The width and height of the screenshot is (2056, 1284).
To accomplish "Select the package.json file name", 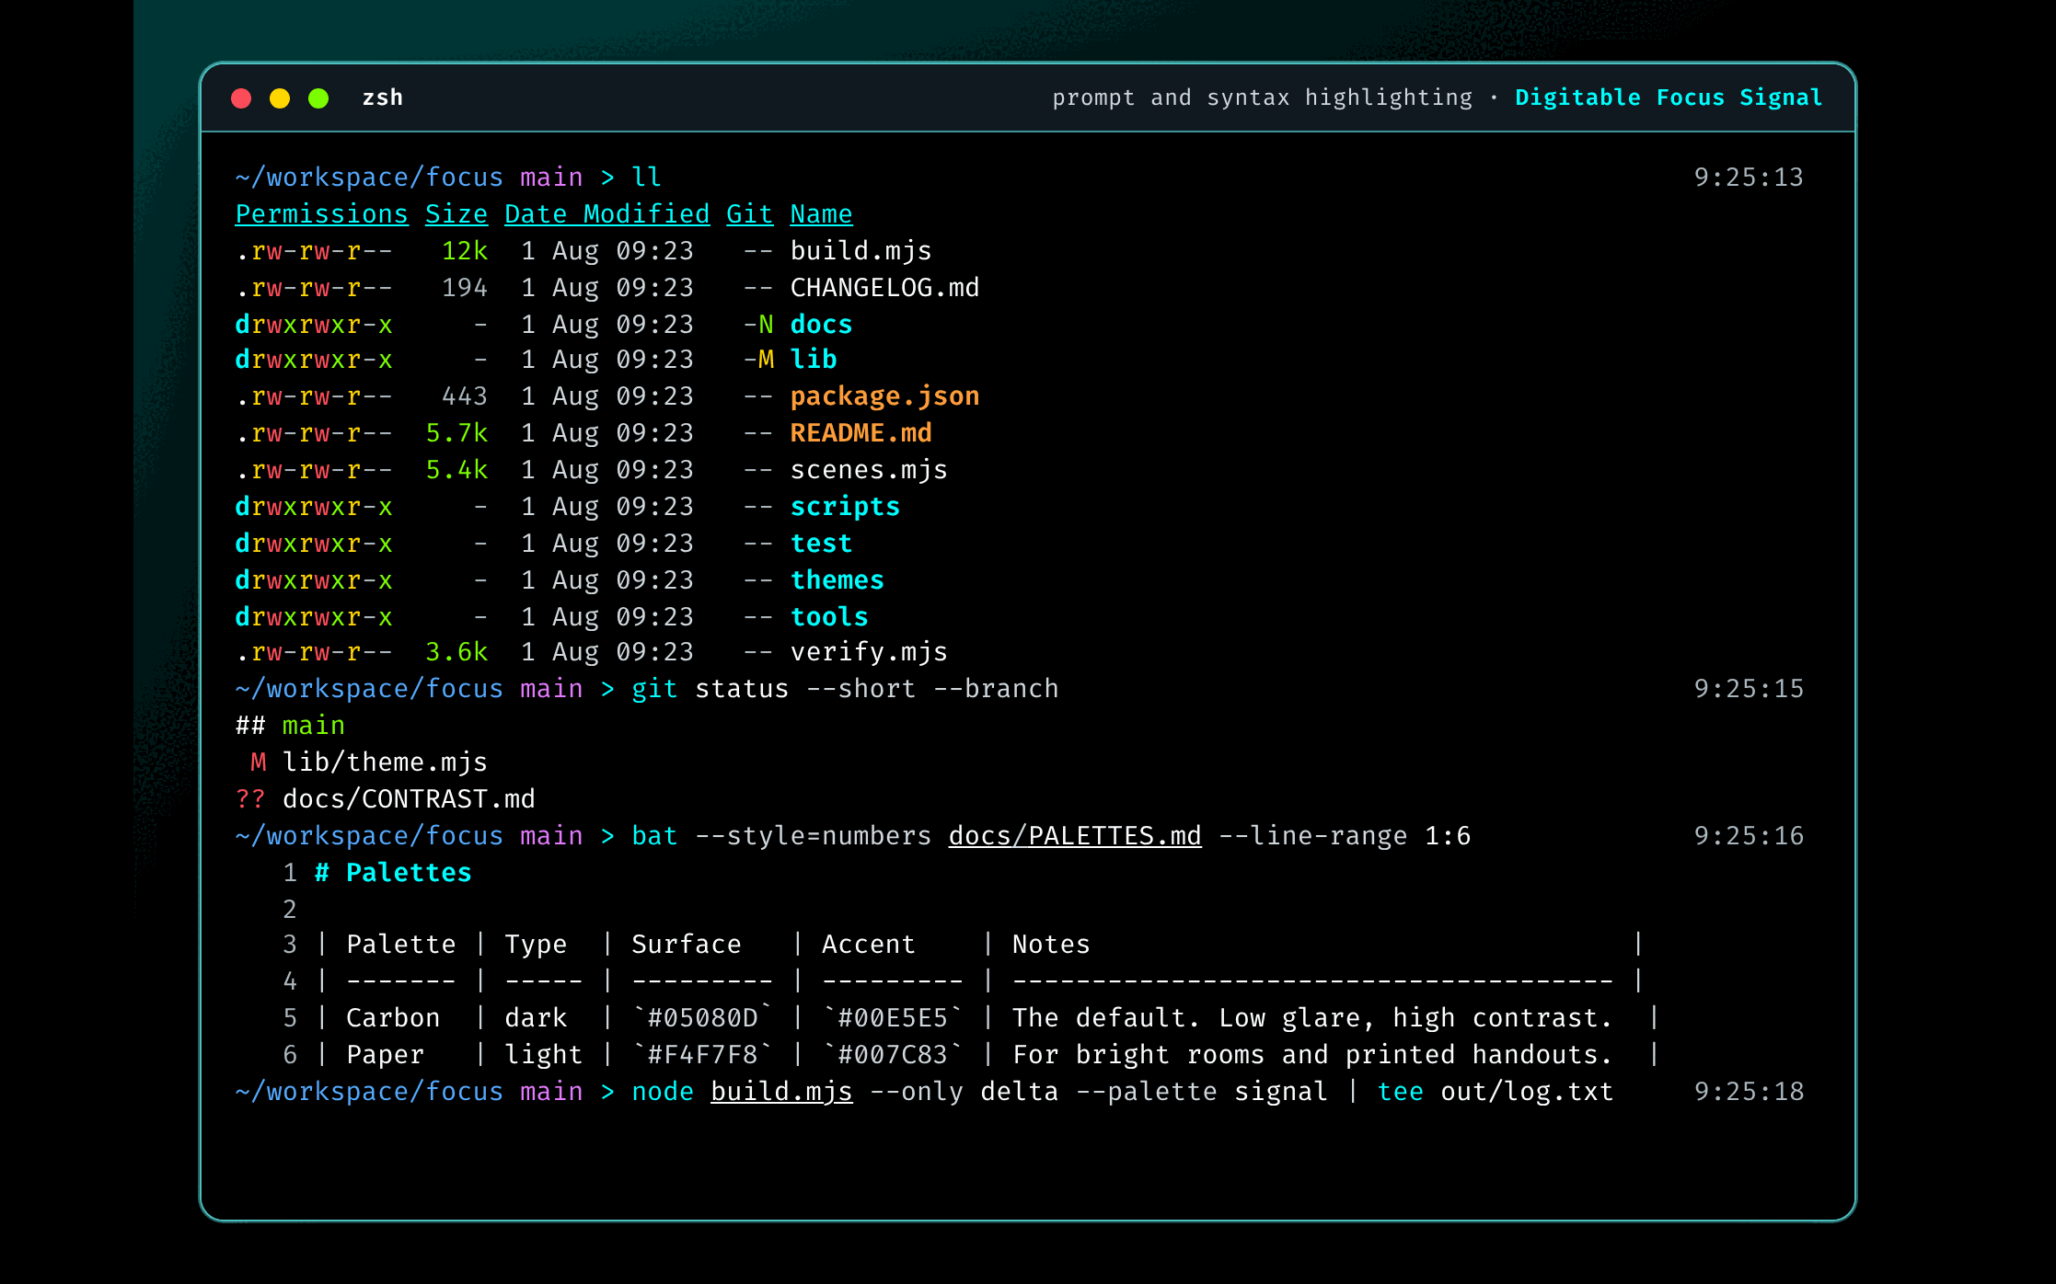I will pyautogui.click(x=884, y=396).
